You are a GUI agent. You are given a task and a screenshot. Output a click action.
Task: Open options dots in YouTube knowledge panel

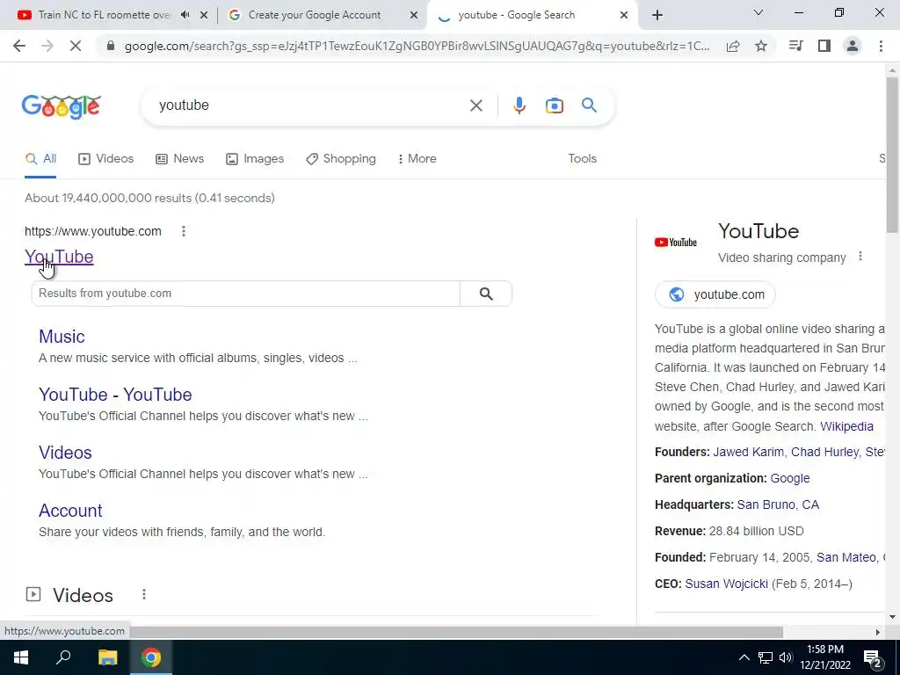(x=860, y=256)
